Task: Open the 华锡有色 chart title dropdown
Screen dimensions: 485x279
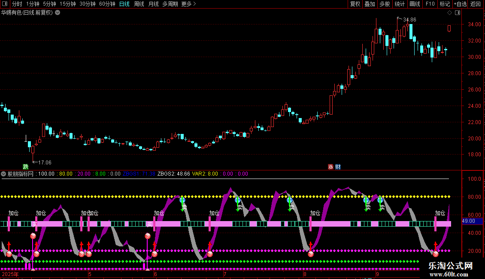Action: point(58,13)
